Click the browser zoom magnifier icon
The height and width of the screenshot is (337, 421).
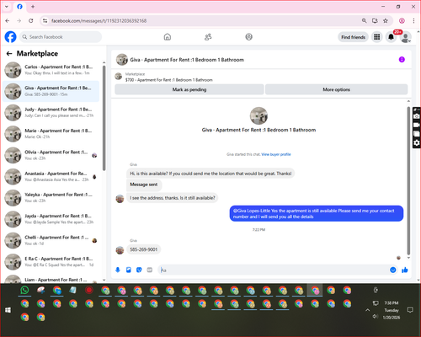coord(364,20)
